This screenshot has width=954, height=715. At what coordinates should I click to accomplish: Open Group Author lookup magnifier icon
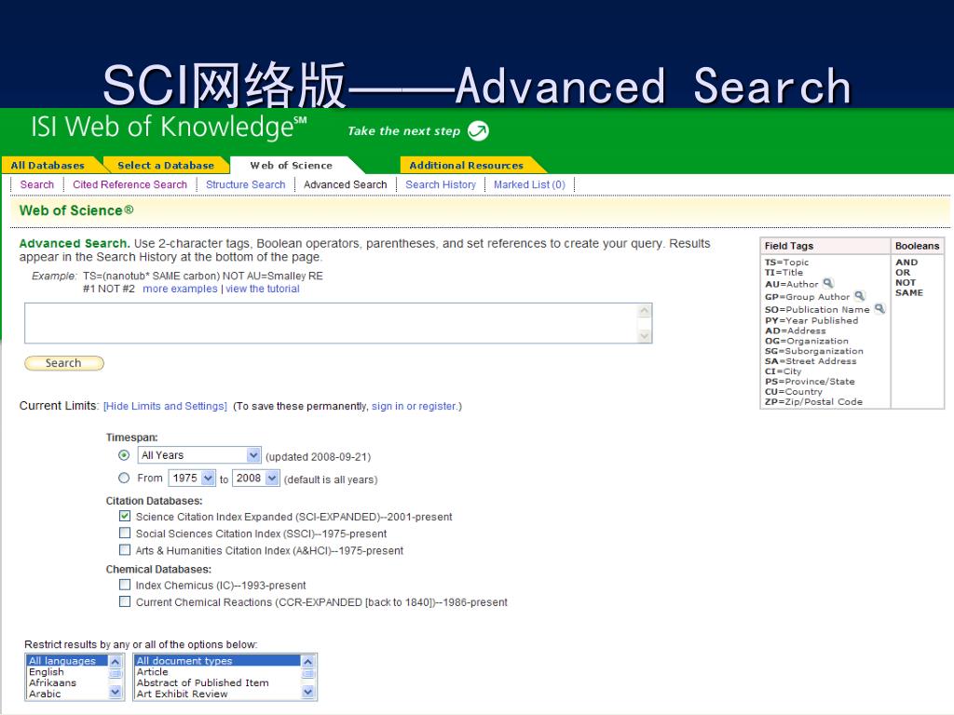click(859, 295)
